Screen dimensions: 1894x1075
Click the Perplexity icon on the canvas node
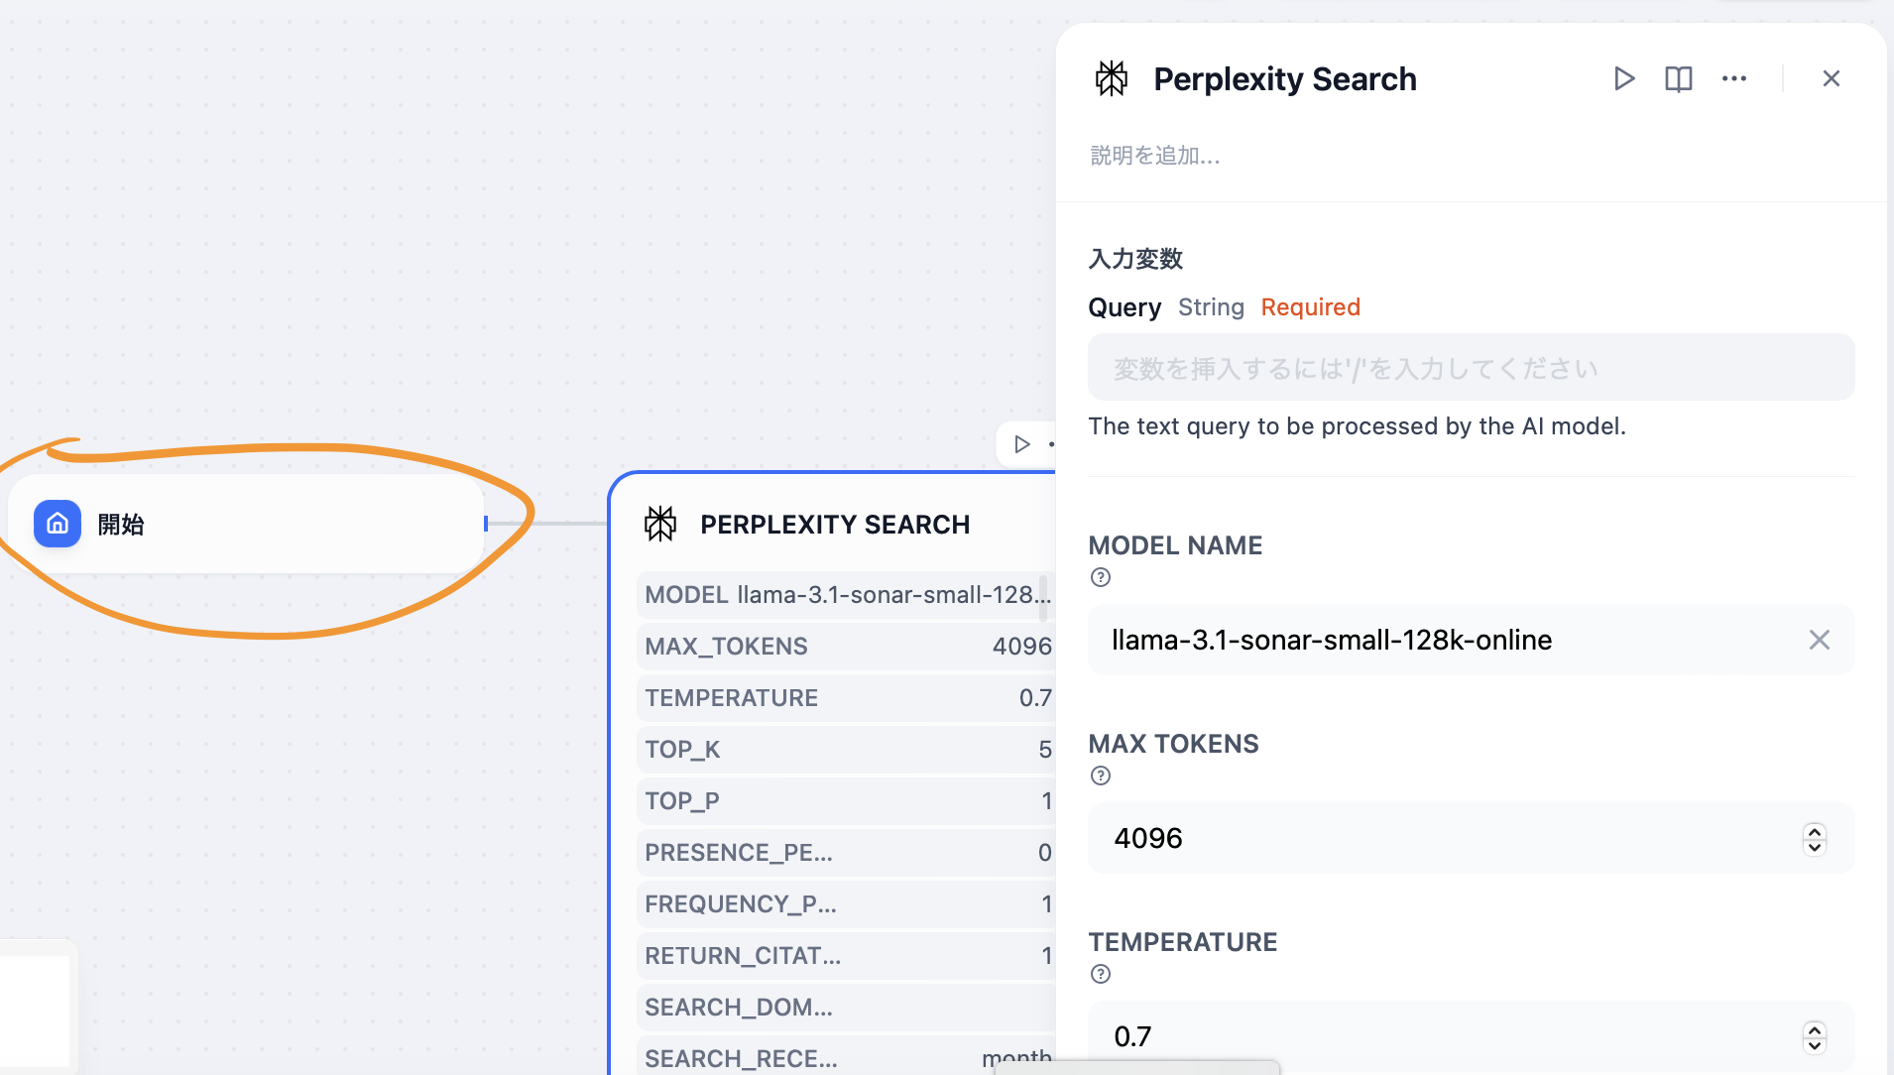coord(660,524)
